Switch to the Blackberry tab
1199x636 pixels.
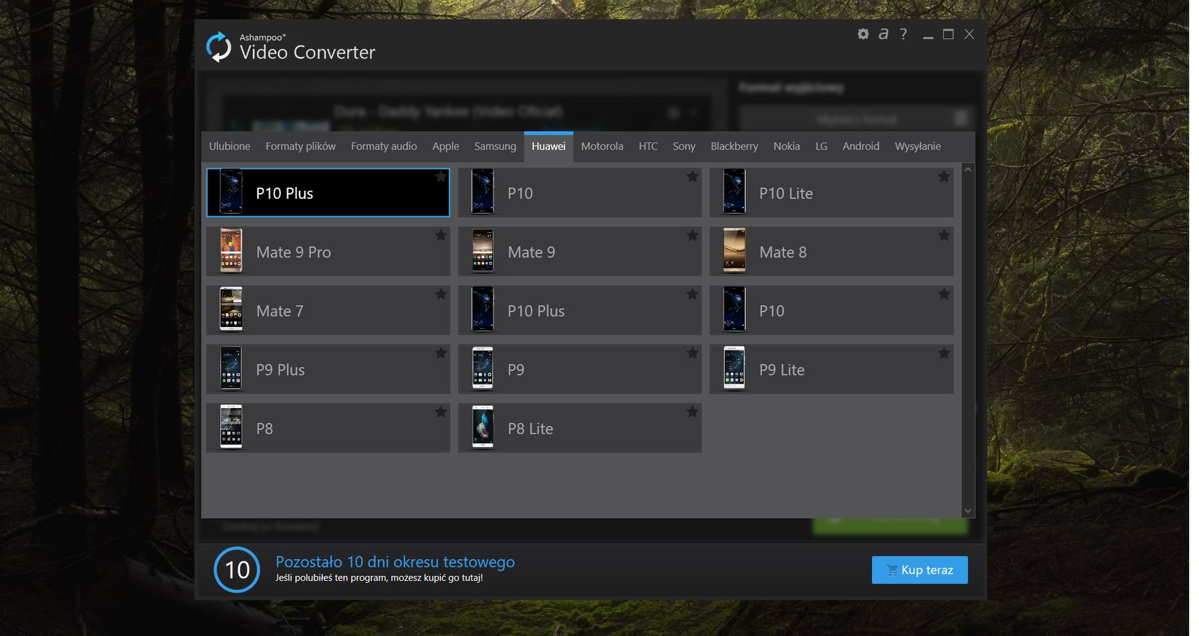tap(734, 146)
